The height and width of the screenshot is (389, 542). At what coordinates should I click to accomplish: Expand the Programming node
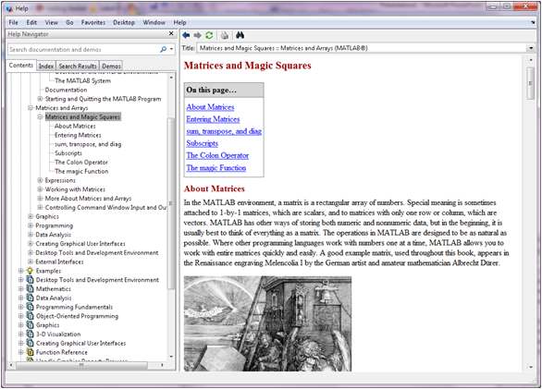31,225
